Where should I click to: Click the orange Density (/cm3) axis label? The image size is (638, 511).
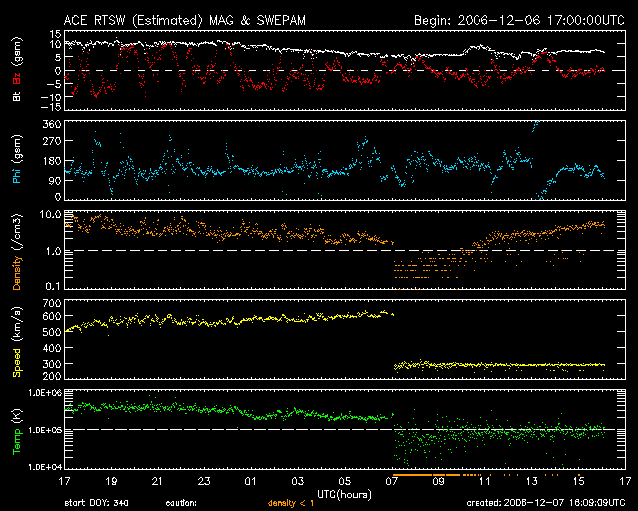point(16,250)
